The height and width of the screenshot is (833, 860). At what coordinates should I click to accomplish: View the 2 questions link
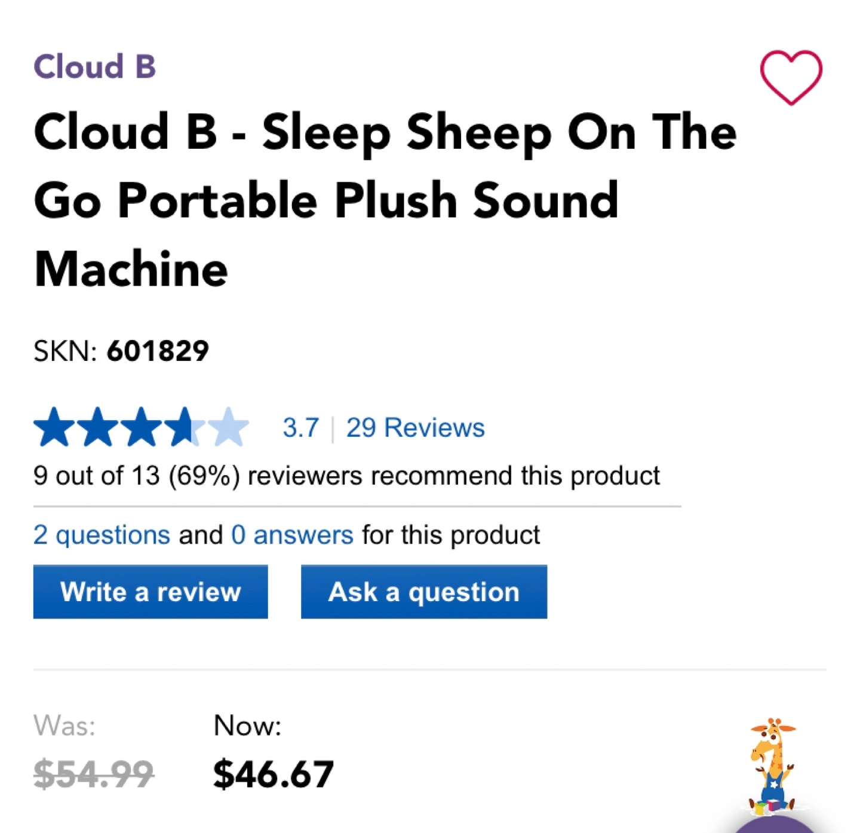tap(102, 535)
